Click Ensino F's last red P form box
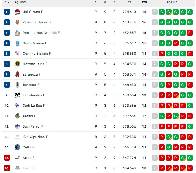Image resolution: width=196 pixels, height=173 pixels. pyautogui.click(x=190, y=168)
